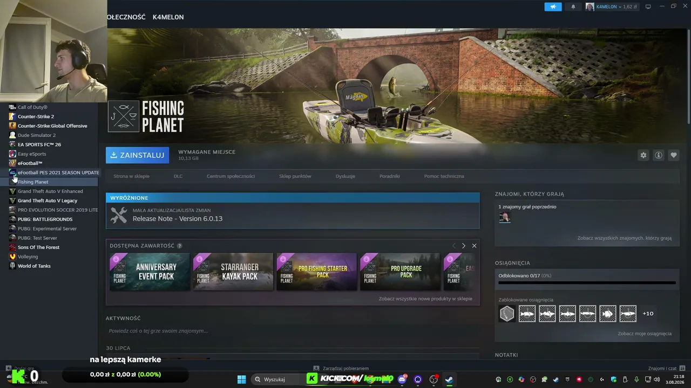Switch to the Dyskusje tab

tap(345, 176)
